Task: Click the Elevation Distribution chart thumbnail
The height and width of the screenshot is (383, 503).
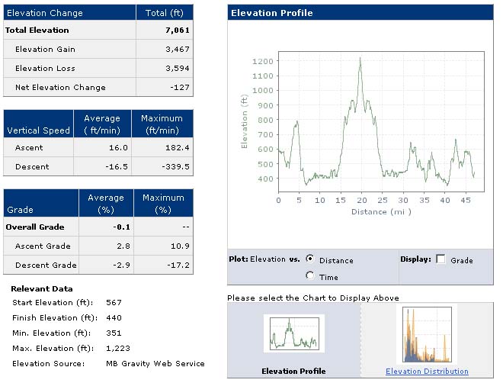Action: 427,334
